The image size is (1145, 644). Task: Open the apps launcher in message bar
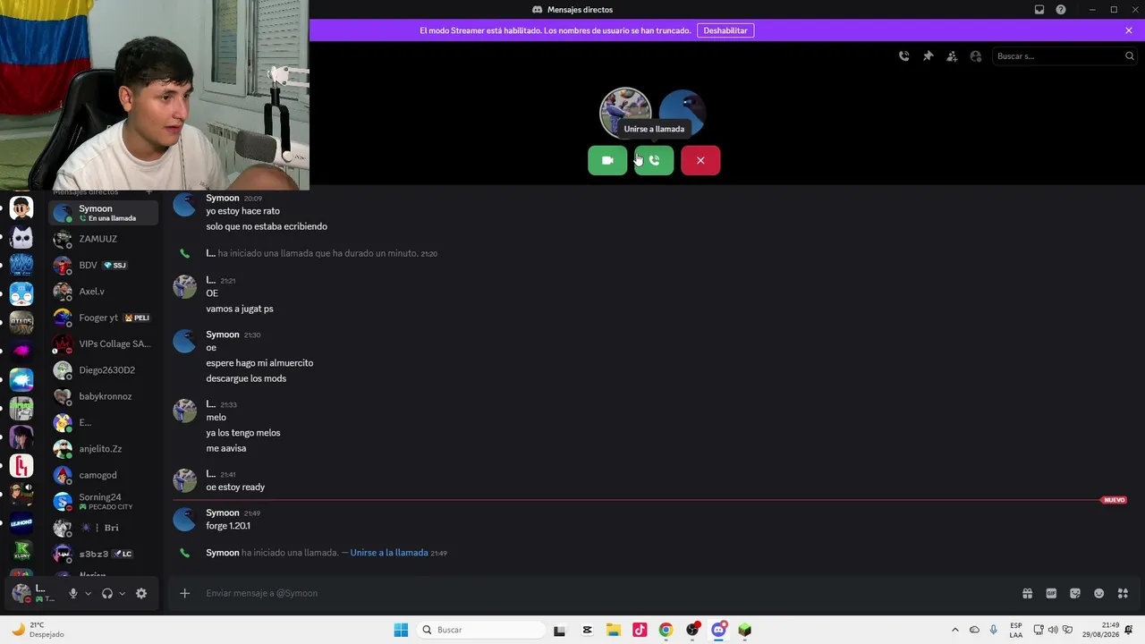(x=1123, y=593)
